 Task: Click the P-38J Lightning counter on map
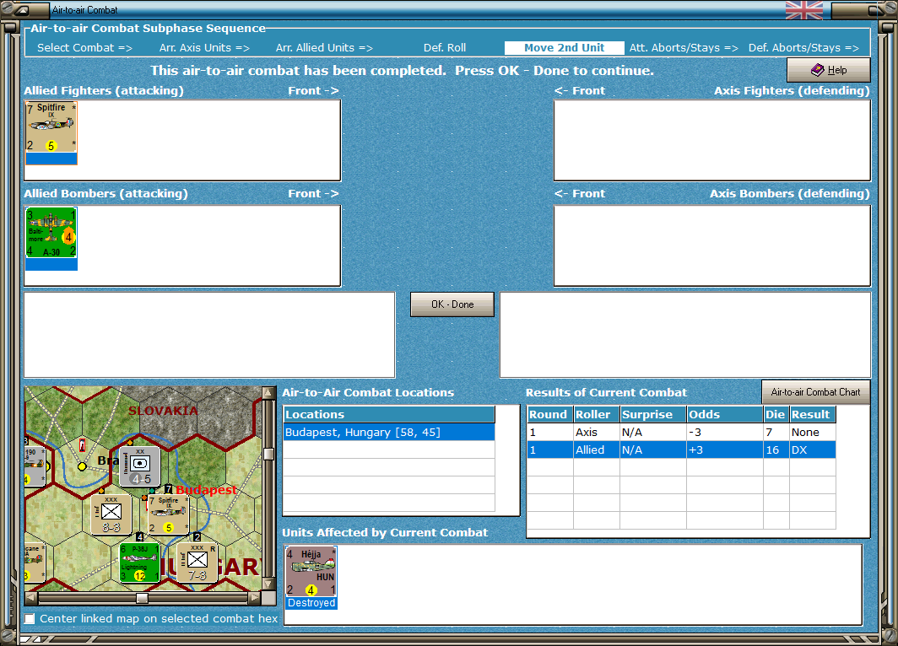pos(139,563)
